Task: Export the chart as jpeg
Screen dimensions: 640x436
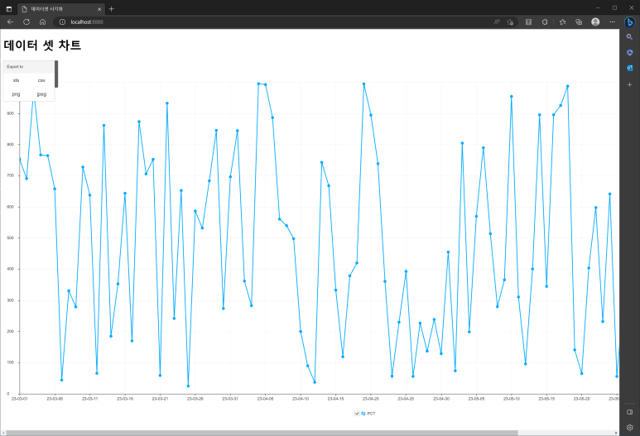Action: point(41,94)
